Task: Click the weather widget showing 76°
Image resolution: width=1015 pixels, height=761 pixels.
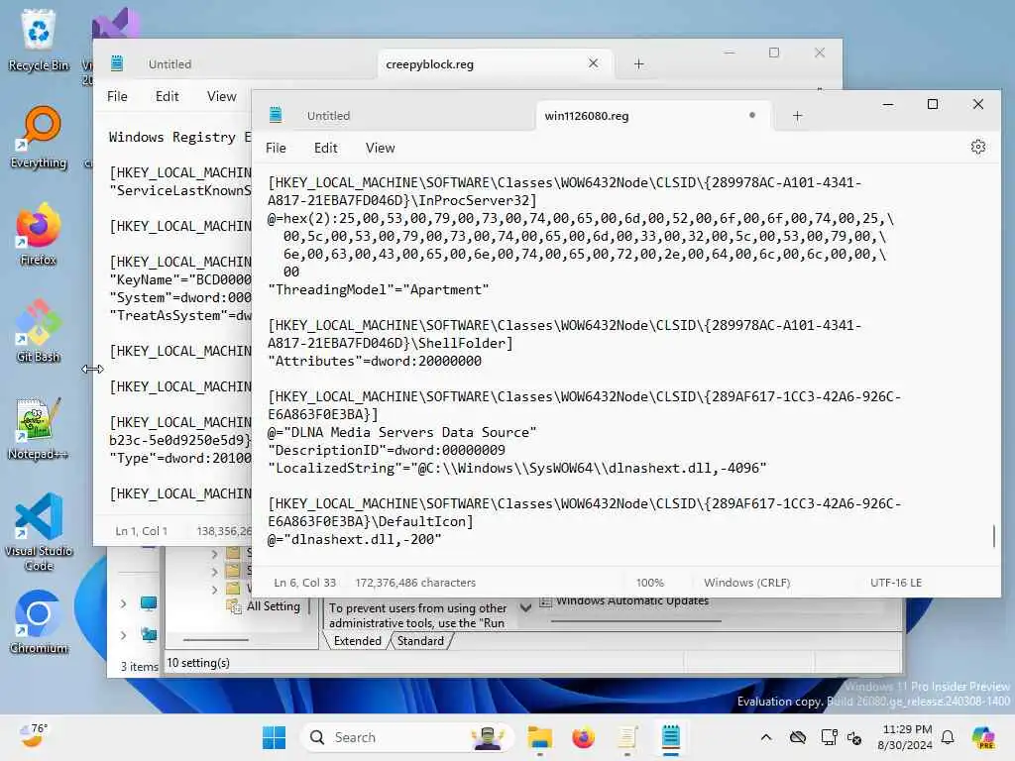Action: [x=34, y=736]
